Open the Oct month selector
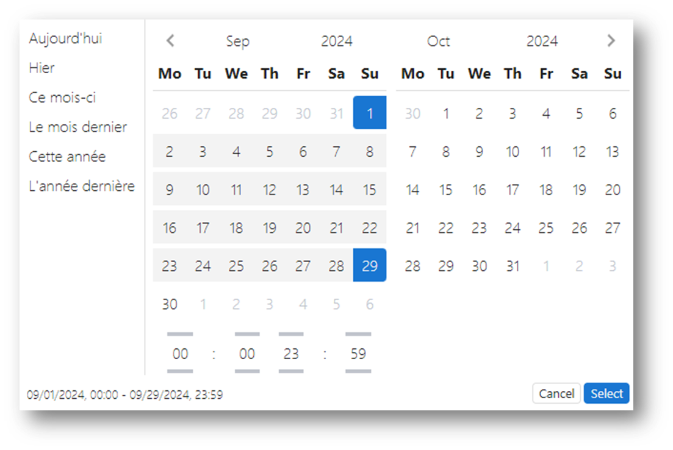Viewport: 673px width, 450px height. pos(438,41)
